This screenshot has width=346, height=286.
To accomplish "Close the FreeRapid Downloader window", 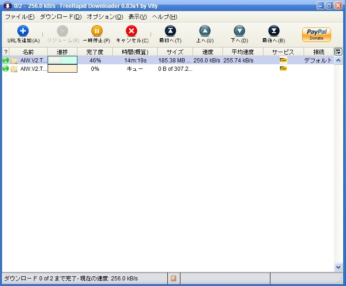I will (x=338, y=6).
